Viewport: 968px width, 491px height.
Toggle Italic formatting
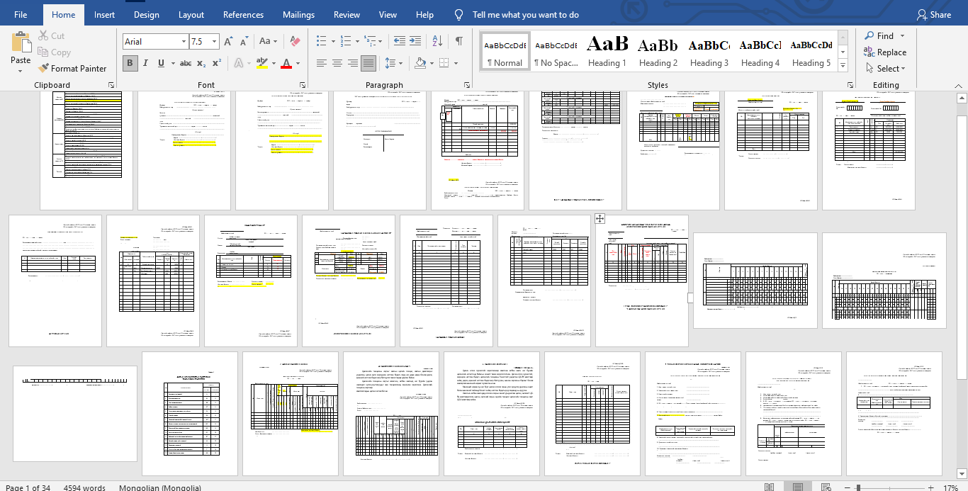(146, 63)
